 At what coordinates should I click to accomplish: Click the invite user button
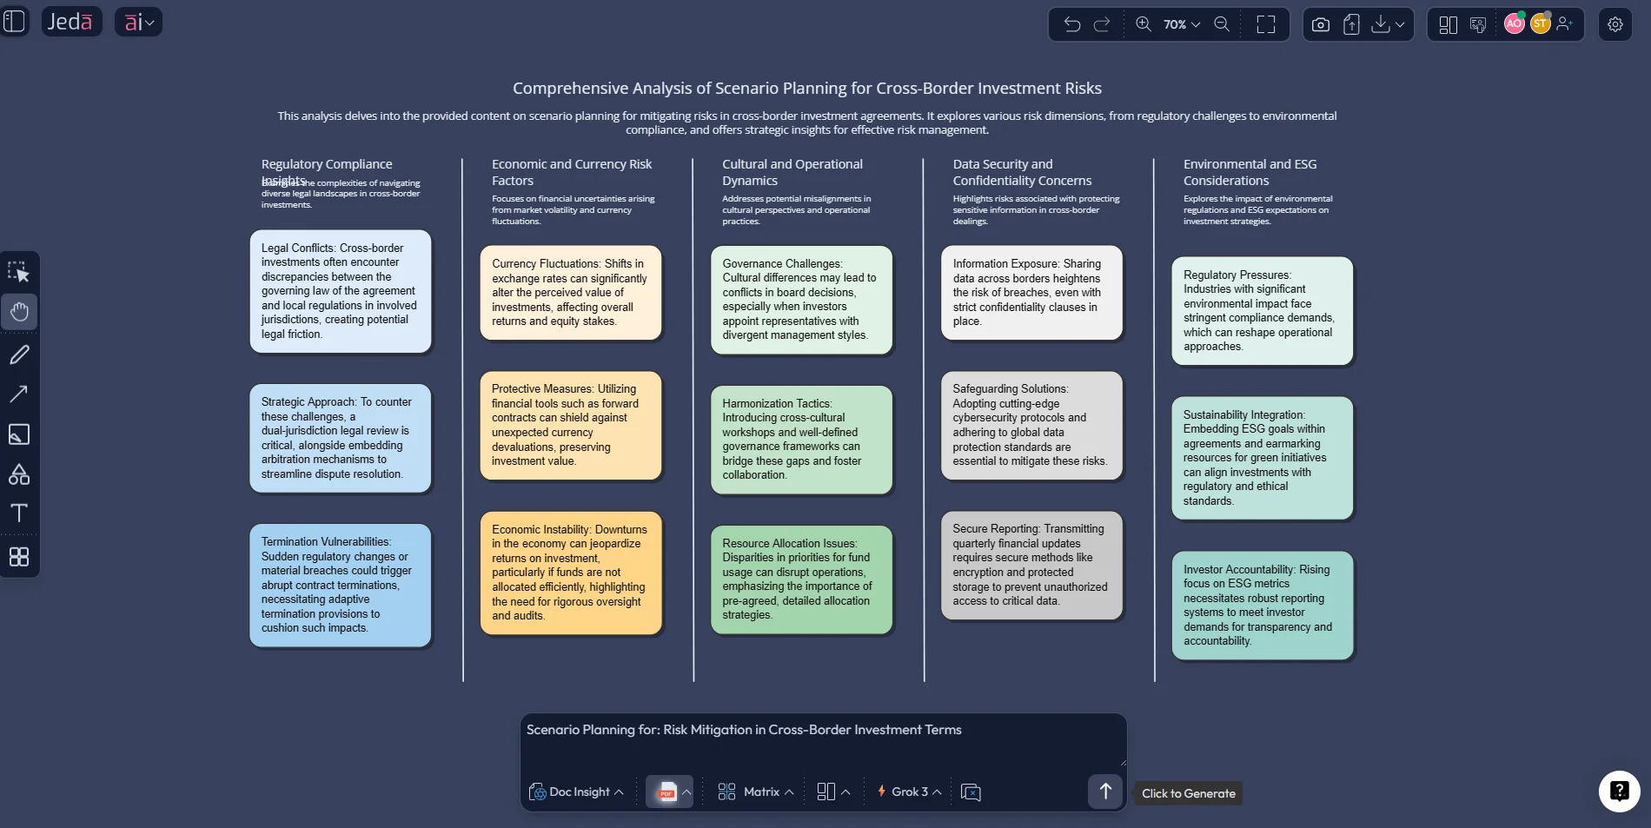[x=1565, y=24]
